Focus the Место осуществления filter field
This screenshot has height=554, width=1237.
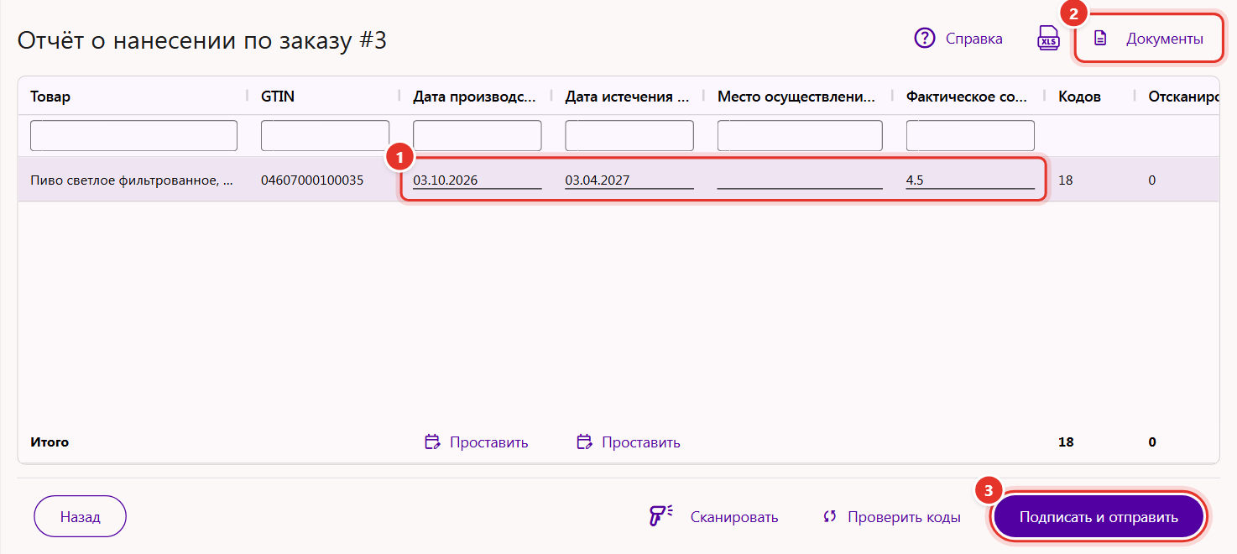(800, 136)
